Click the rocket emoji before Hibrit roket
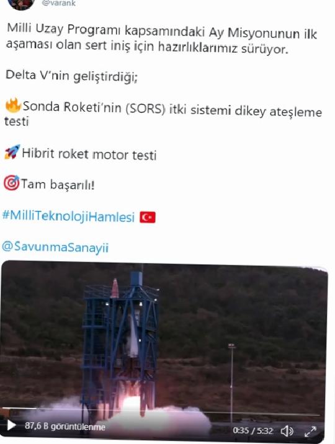The height and width of the screenshot is (444, 335). (12, 152)
